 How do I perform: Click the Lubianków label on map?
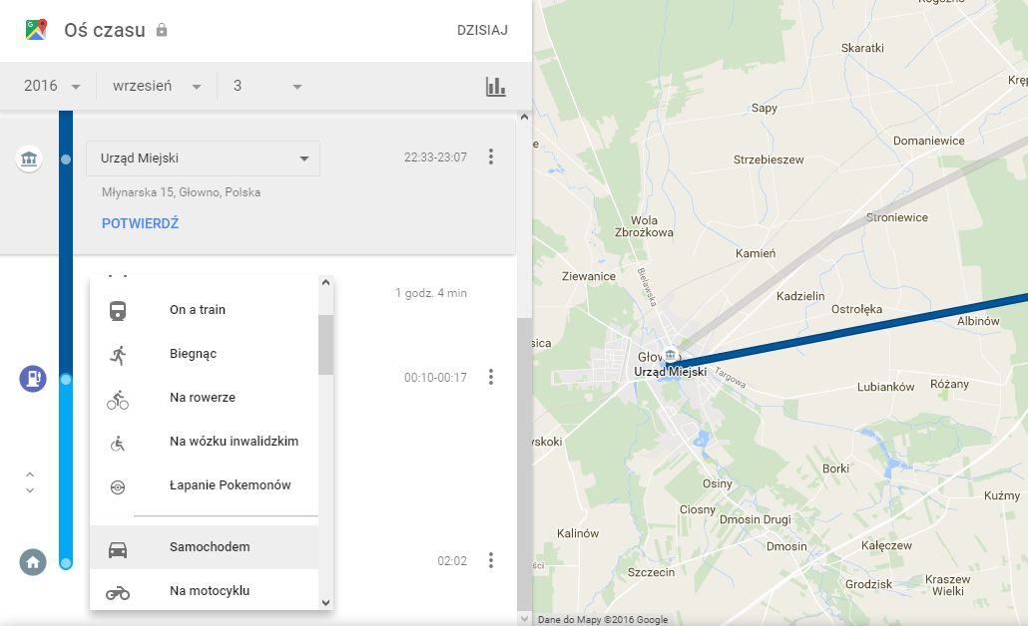(x=885, y=387)
